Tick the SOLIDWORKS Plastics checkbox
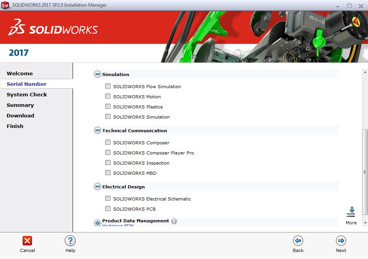 tap(108, 106)
